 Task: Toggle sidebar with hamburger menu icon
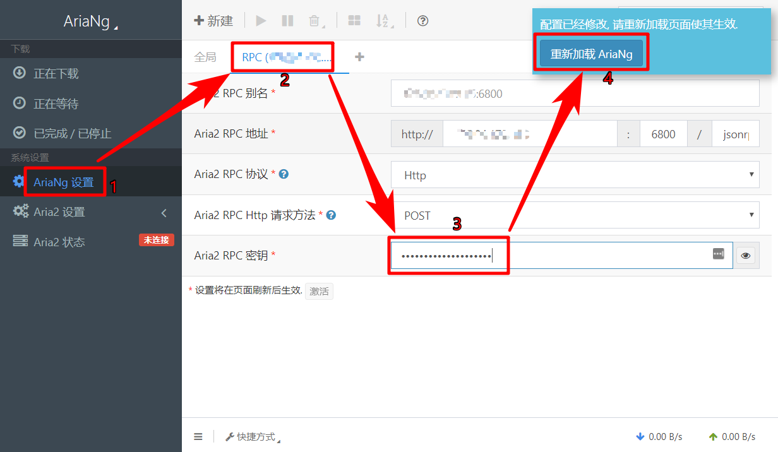pyautogui.click(x=198, y=437)
